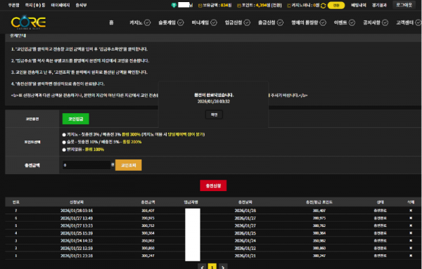Open the 홈 navigation item
The height and width of the screenshot is (269, 422).
(111, 23)
